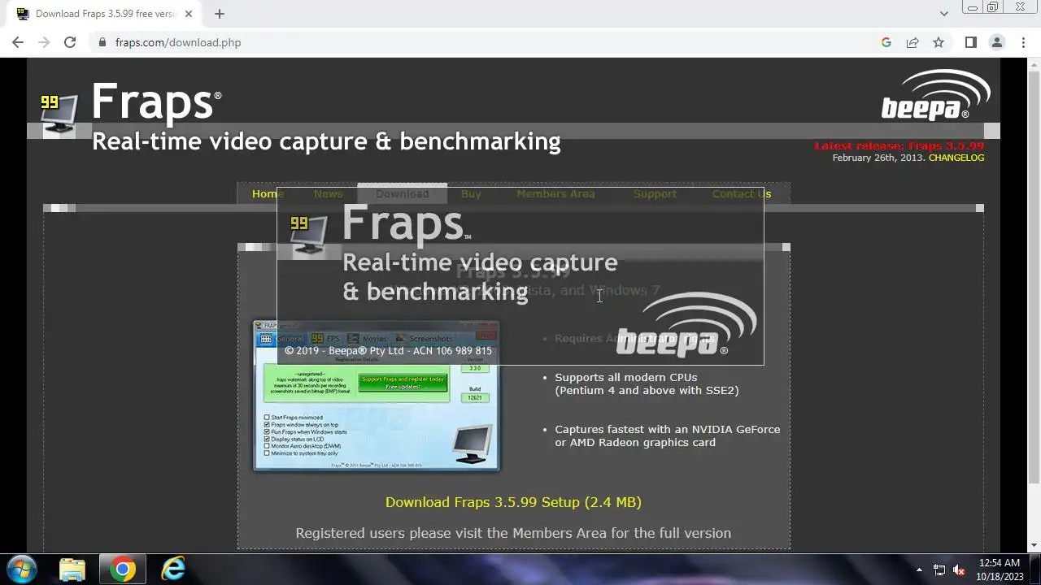Open the CHANGELOG link
The height and width of the screenshot is (585, 1041).
click(956, 158)
